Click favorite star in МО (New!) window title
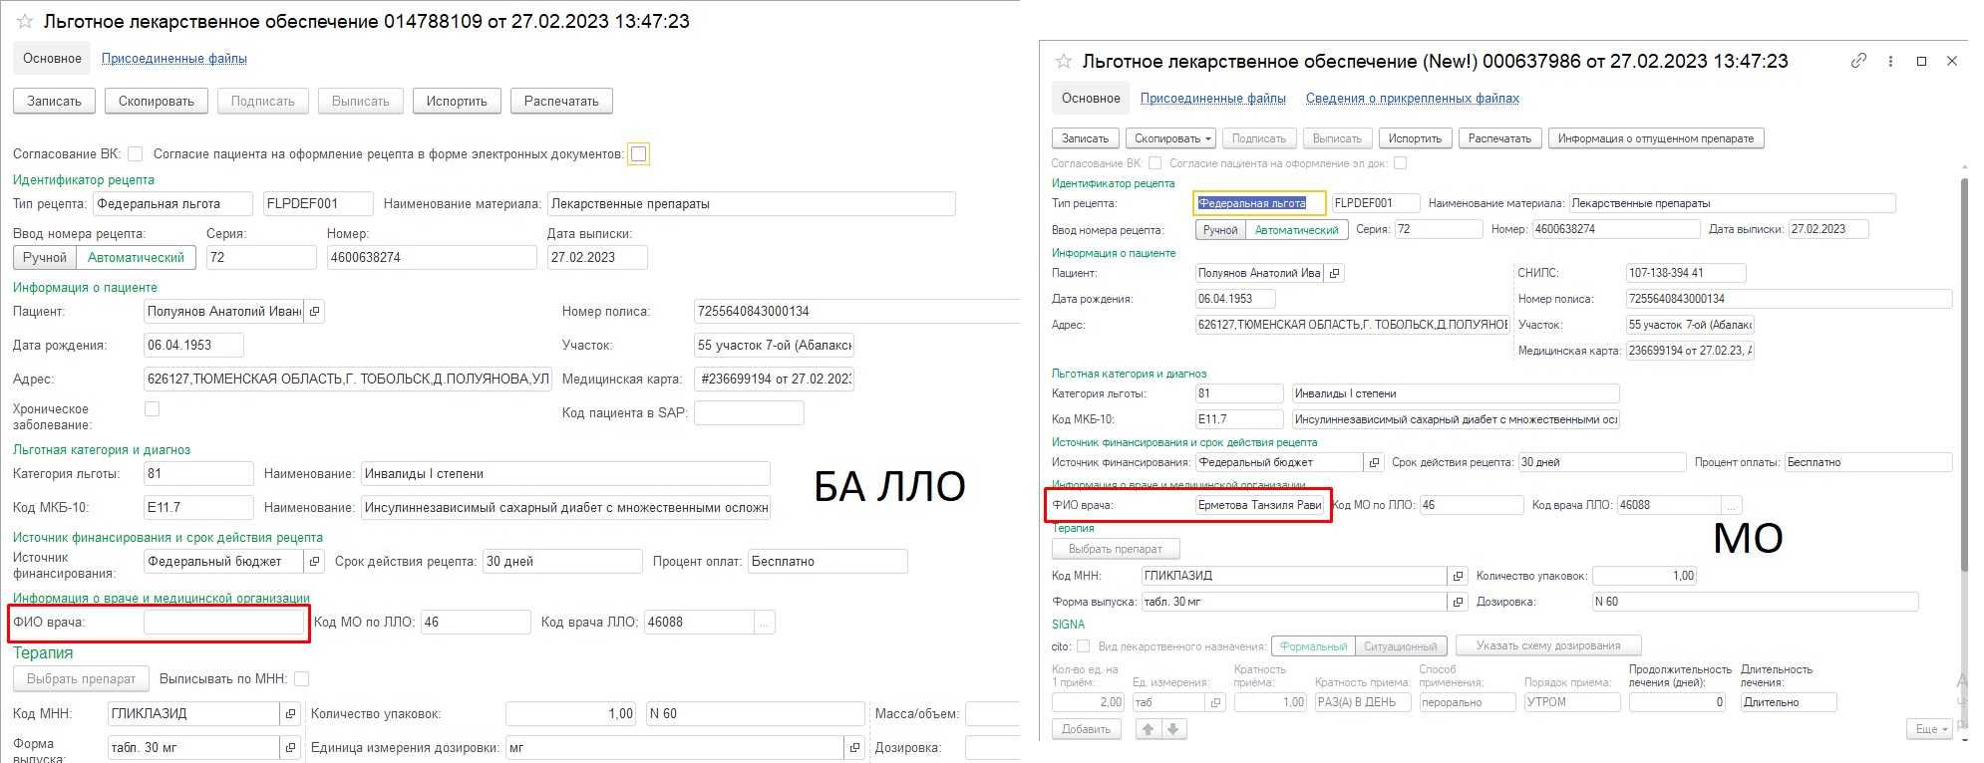 1065,62
